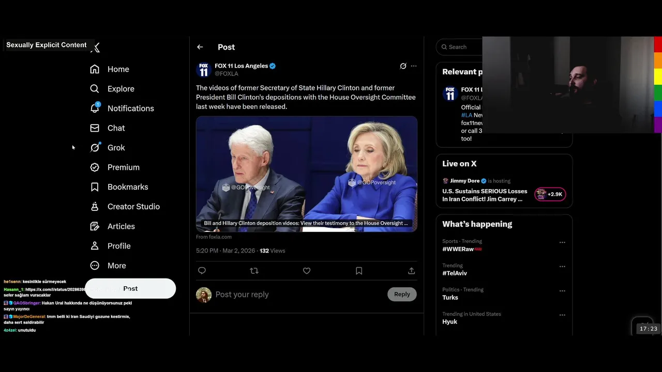Like the post with the heart icon

[307, 271]
